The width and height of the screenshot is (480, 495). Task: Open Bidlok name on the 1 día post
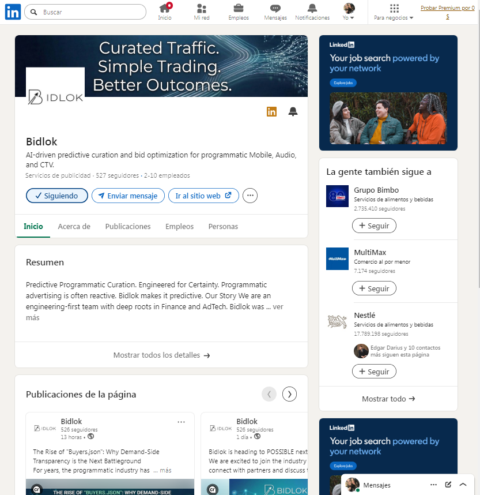[247, 422]
